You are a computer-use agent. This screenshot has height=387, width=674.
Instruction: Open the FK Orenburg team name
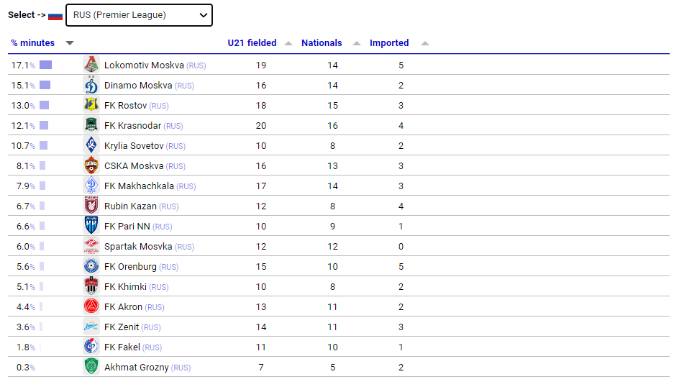(x=130, y=267)
